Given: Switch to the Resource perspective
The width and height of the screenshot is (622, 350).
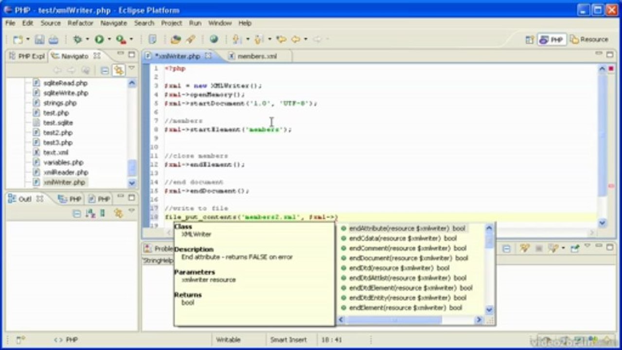Looking at the screenshot, I should coord(589,40).
